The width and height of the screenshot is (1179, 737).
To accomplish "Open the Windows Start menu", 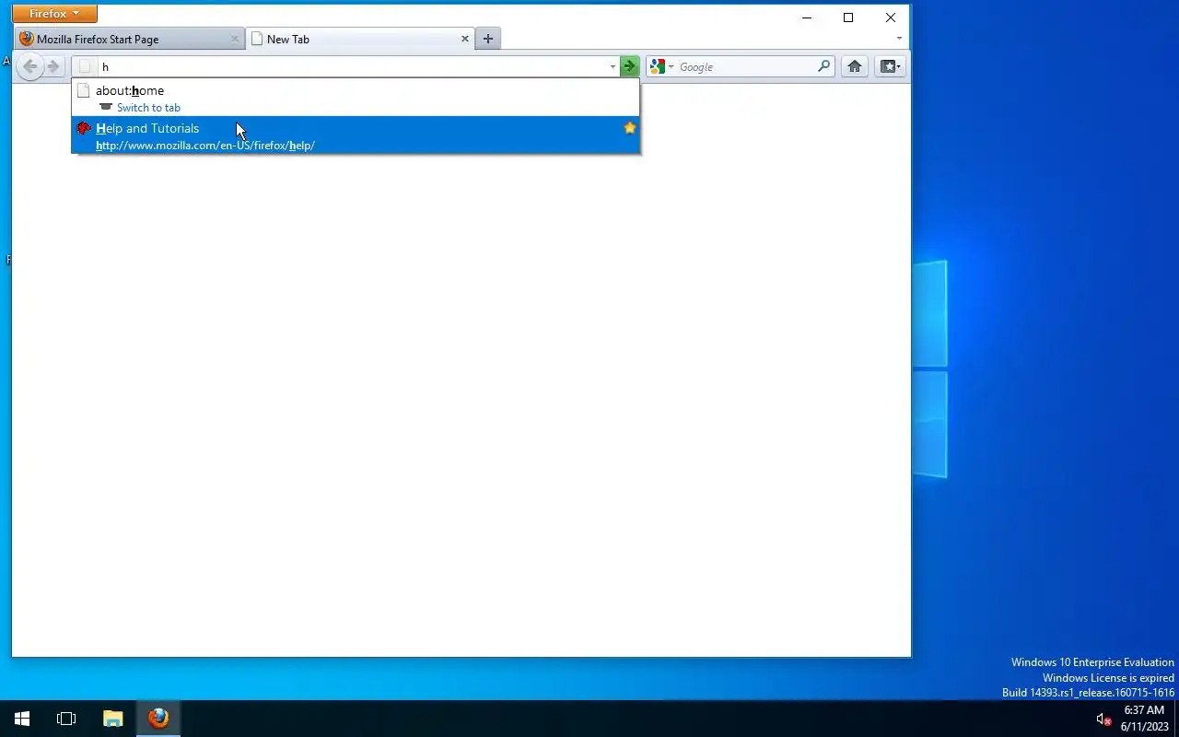I will [22, 719].
